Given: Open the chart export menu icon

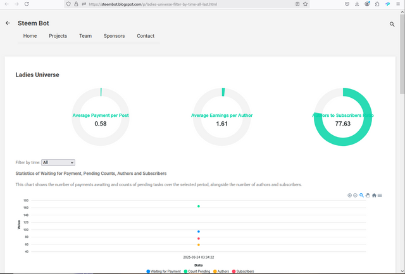Looking at the screenshot, I should (x=380, y=195).
